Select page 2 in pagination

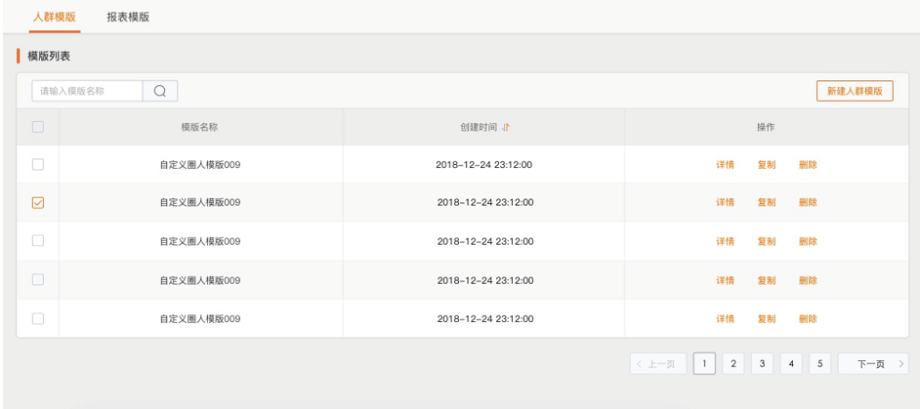[x=732, y=364]
